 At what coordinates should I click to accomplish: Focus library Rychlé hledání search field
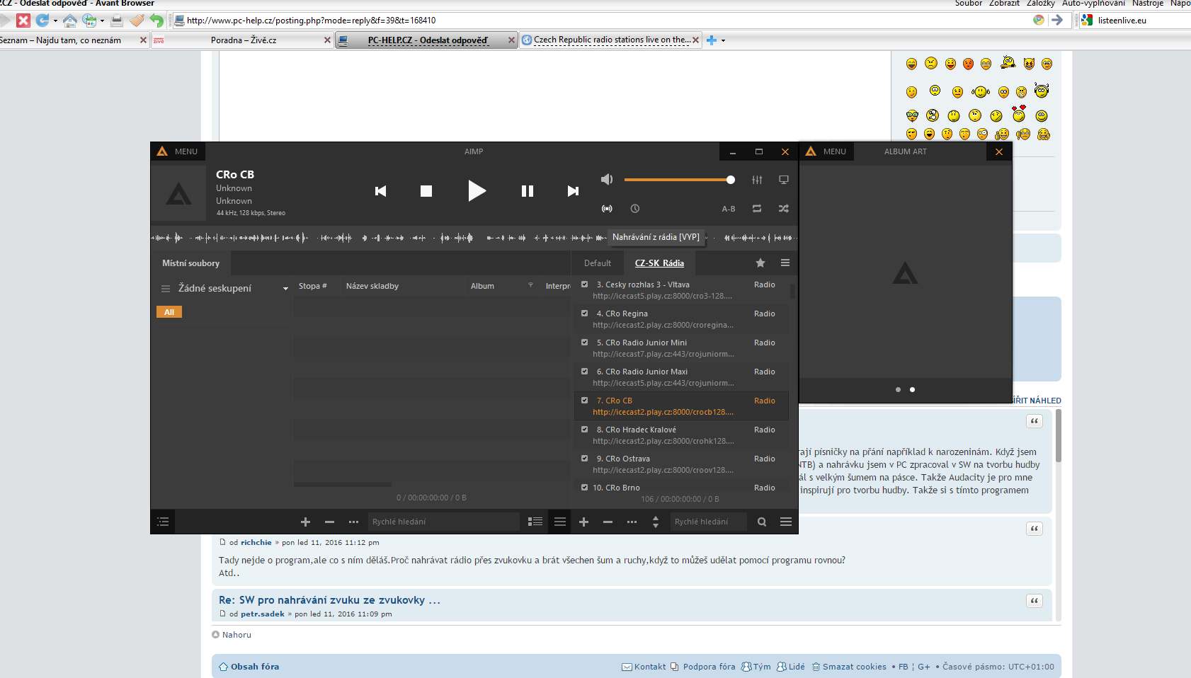click(x=443, y=522)
